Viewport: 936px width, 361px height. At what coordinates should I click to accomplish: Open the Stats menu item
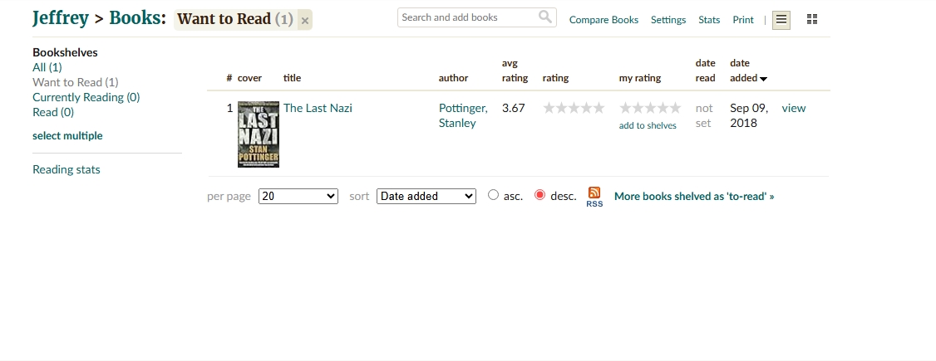pos(708,20)
